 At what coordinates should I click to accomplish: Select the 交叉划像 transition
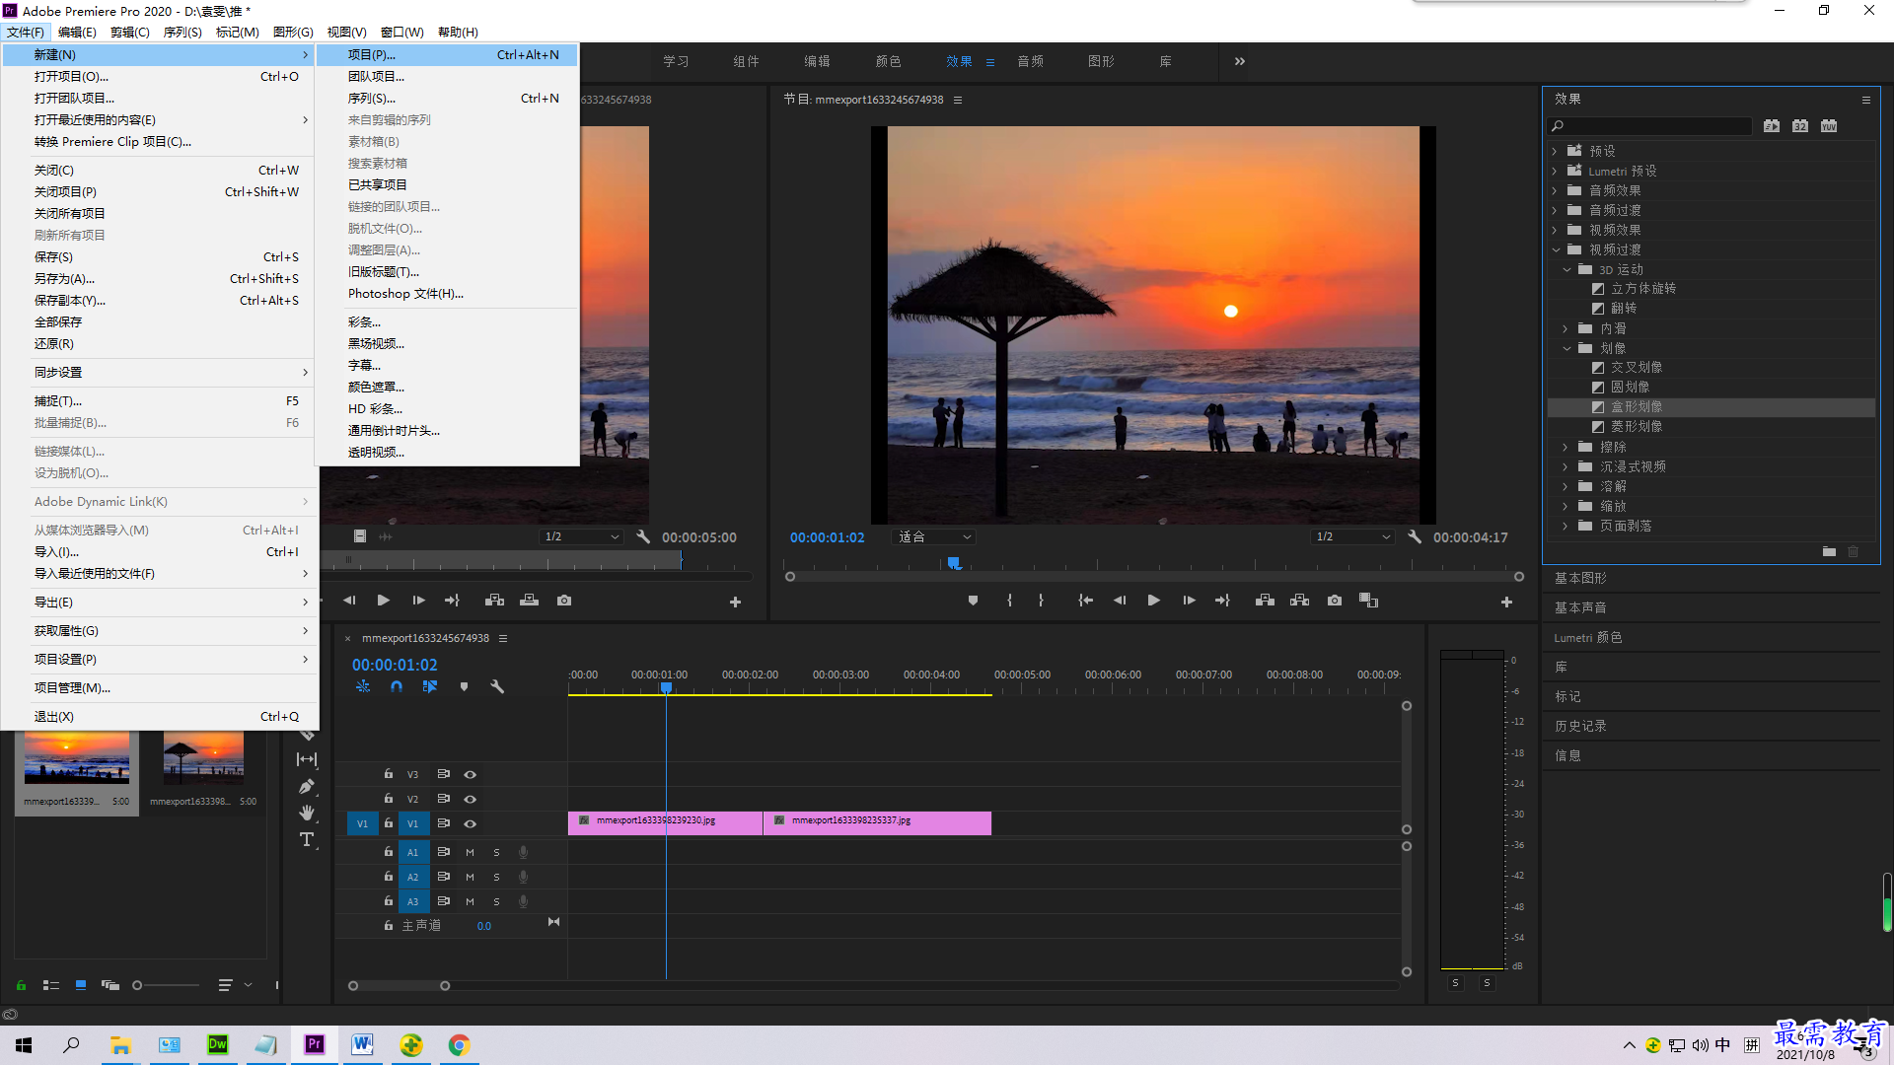[1636, 368]
